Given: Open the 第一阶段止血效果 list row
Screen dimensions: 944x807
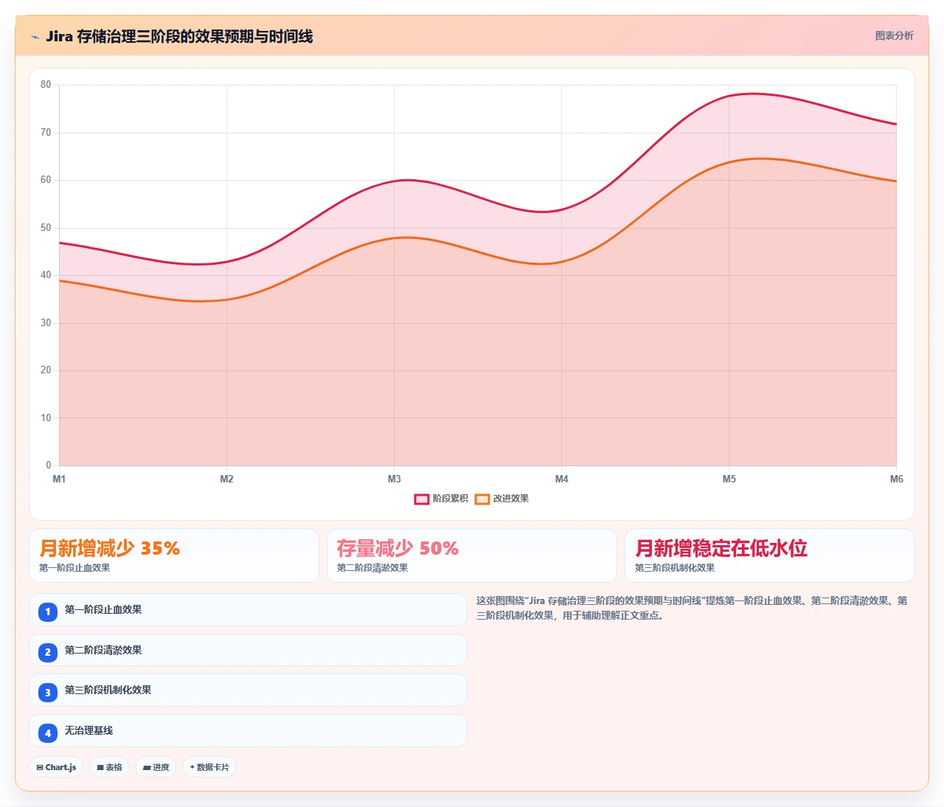Looking at the screenshot, I should click(248, 610).
